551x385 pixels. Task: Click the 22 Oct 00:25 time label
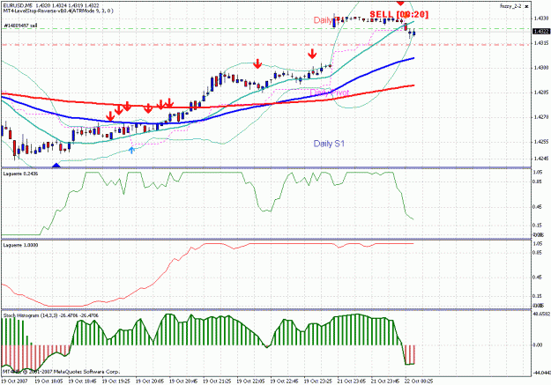(x=419, y=381)
